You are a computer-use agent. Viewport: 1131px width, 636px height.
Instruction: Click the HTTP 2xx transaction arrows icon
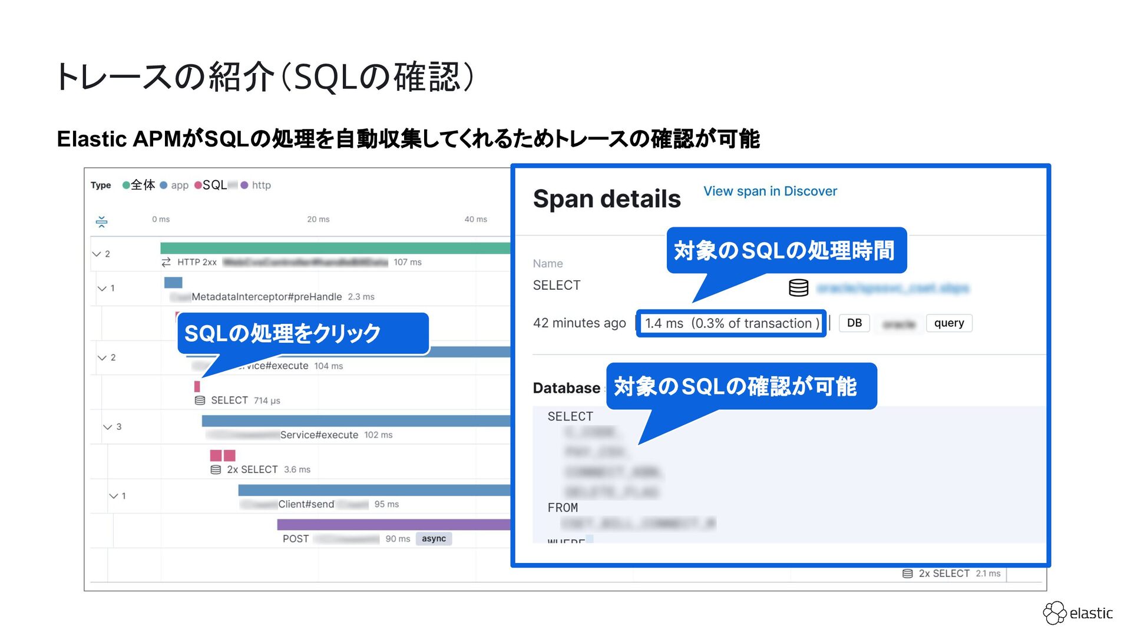pyautogui.click(x=166, y=262)
